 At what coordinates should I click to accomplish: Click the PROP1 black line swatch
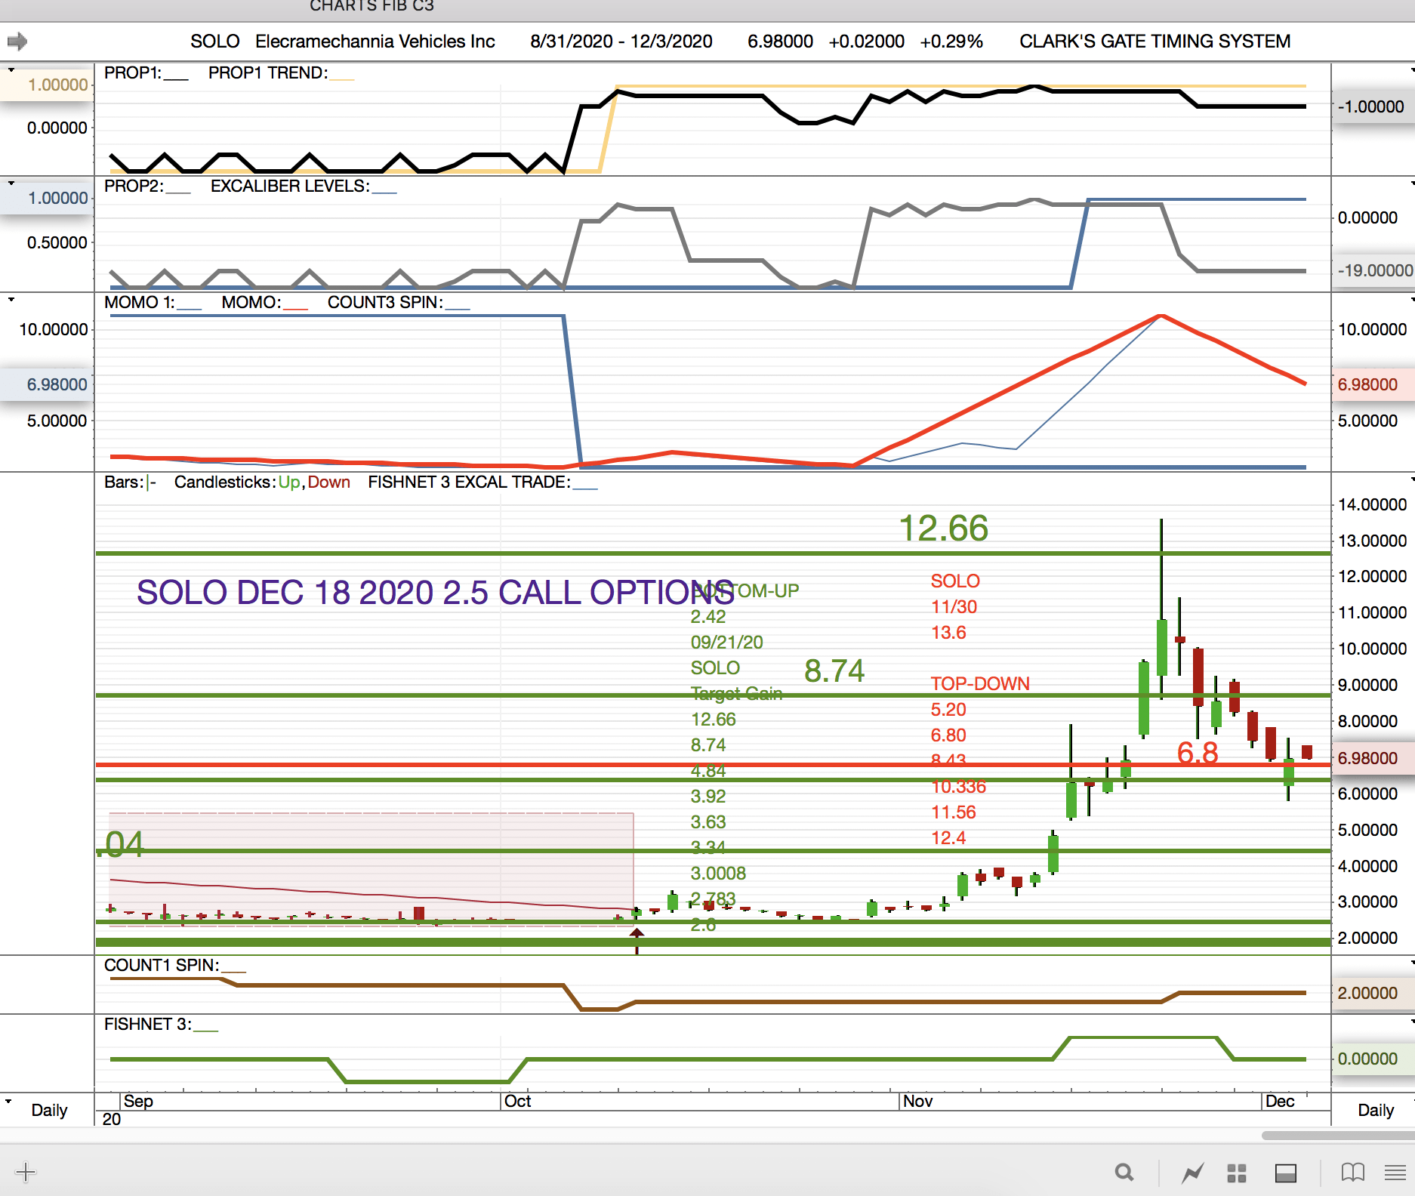click(176, 78)
